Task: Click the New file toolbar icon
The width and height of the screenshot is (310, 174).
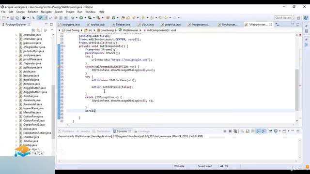Action: 3,18
